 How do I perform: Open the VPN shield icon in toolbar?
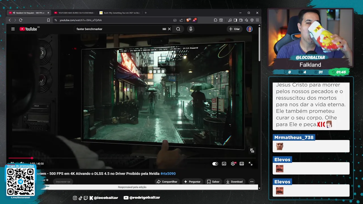coord(252,20)
